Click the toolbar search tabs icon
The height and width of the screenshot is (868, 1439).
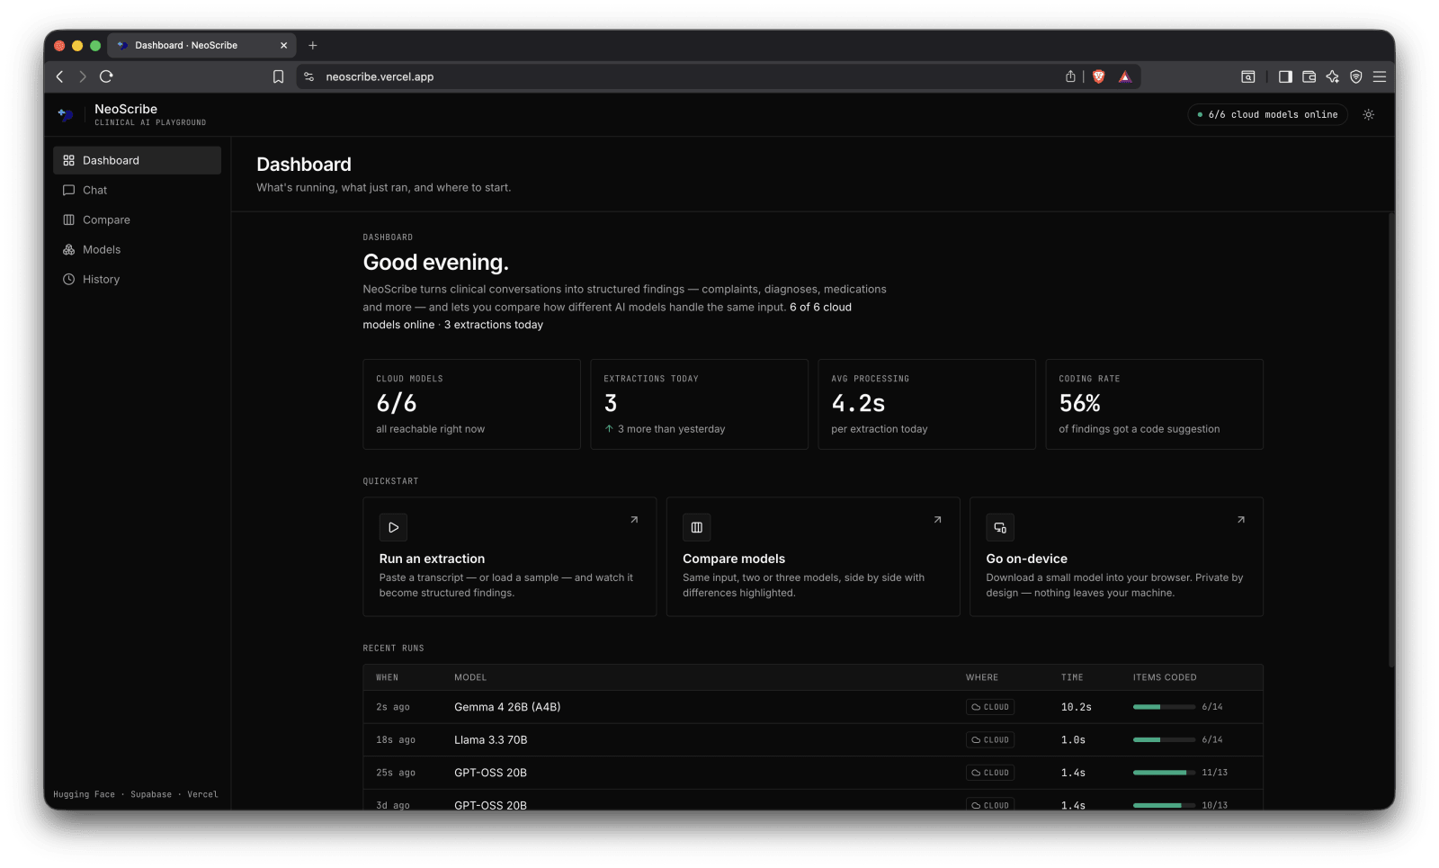click(x=1248, y=76)
